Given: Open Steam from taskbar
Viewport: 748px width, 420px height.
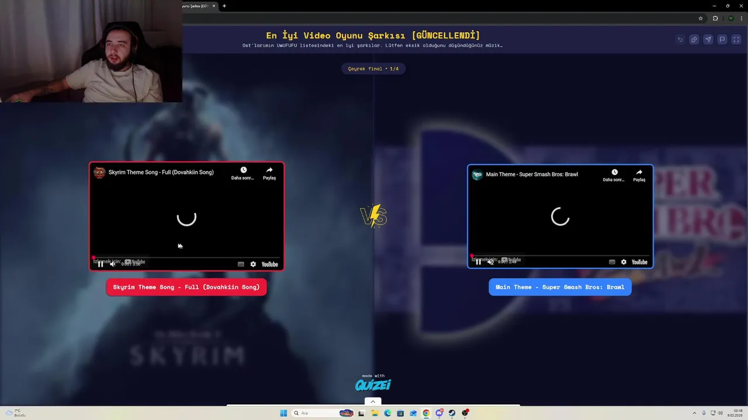Looking at the screenshot, I should [452, 413].
